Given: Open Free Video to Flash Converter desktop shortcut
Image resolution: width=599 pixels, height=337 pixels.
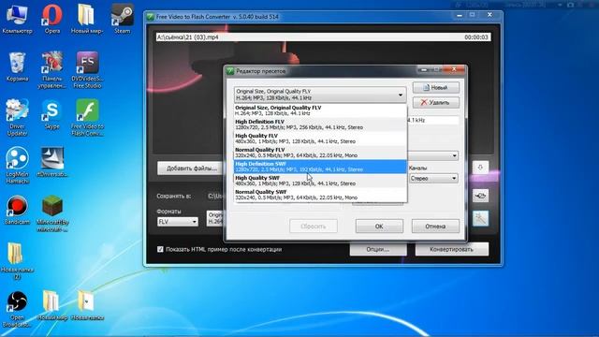Looking at the screenshot, I should [x=87, y=118].
